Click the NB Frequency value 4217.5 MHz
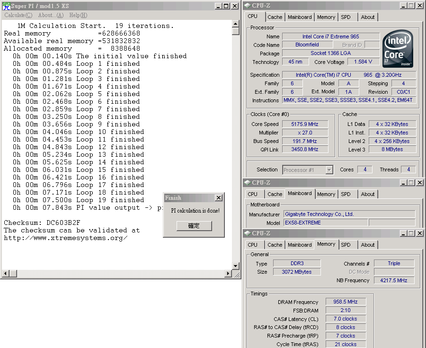Screen dimensions: 426x348 (394, 280)
